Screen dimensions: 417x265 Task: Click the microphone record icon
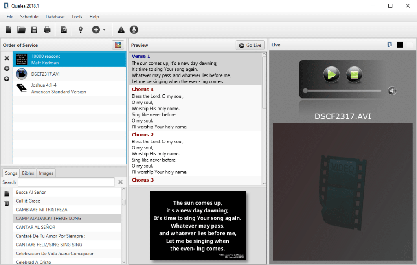click(134, 30)
